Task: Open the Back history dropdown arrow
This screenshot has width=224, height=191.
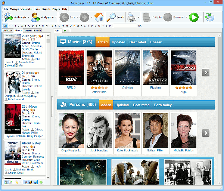Action: pyautogui.click(x=77, y=17)
